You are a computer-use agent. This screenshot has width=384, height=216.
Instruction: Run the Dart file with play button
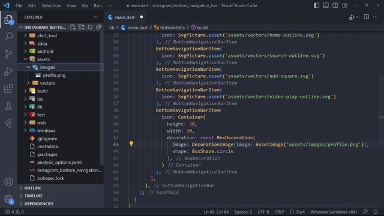click(x=352, y=17)
